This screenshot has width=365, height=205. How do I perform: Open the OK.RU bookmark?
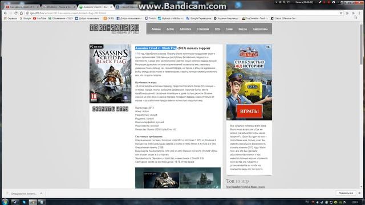pyautogui.click(x=109, y=18)
